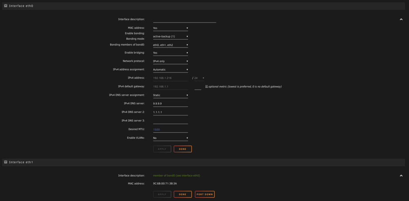Click the empty IPv4 DNS server 3 field
This screenshot has height=201, width=409.
pyautogui.click(x=170, y=121)
